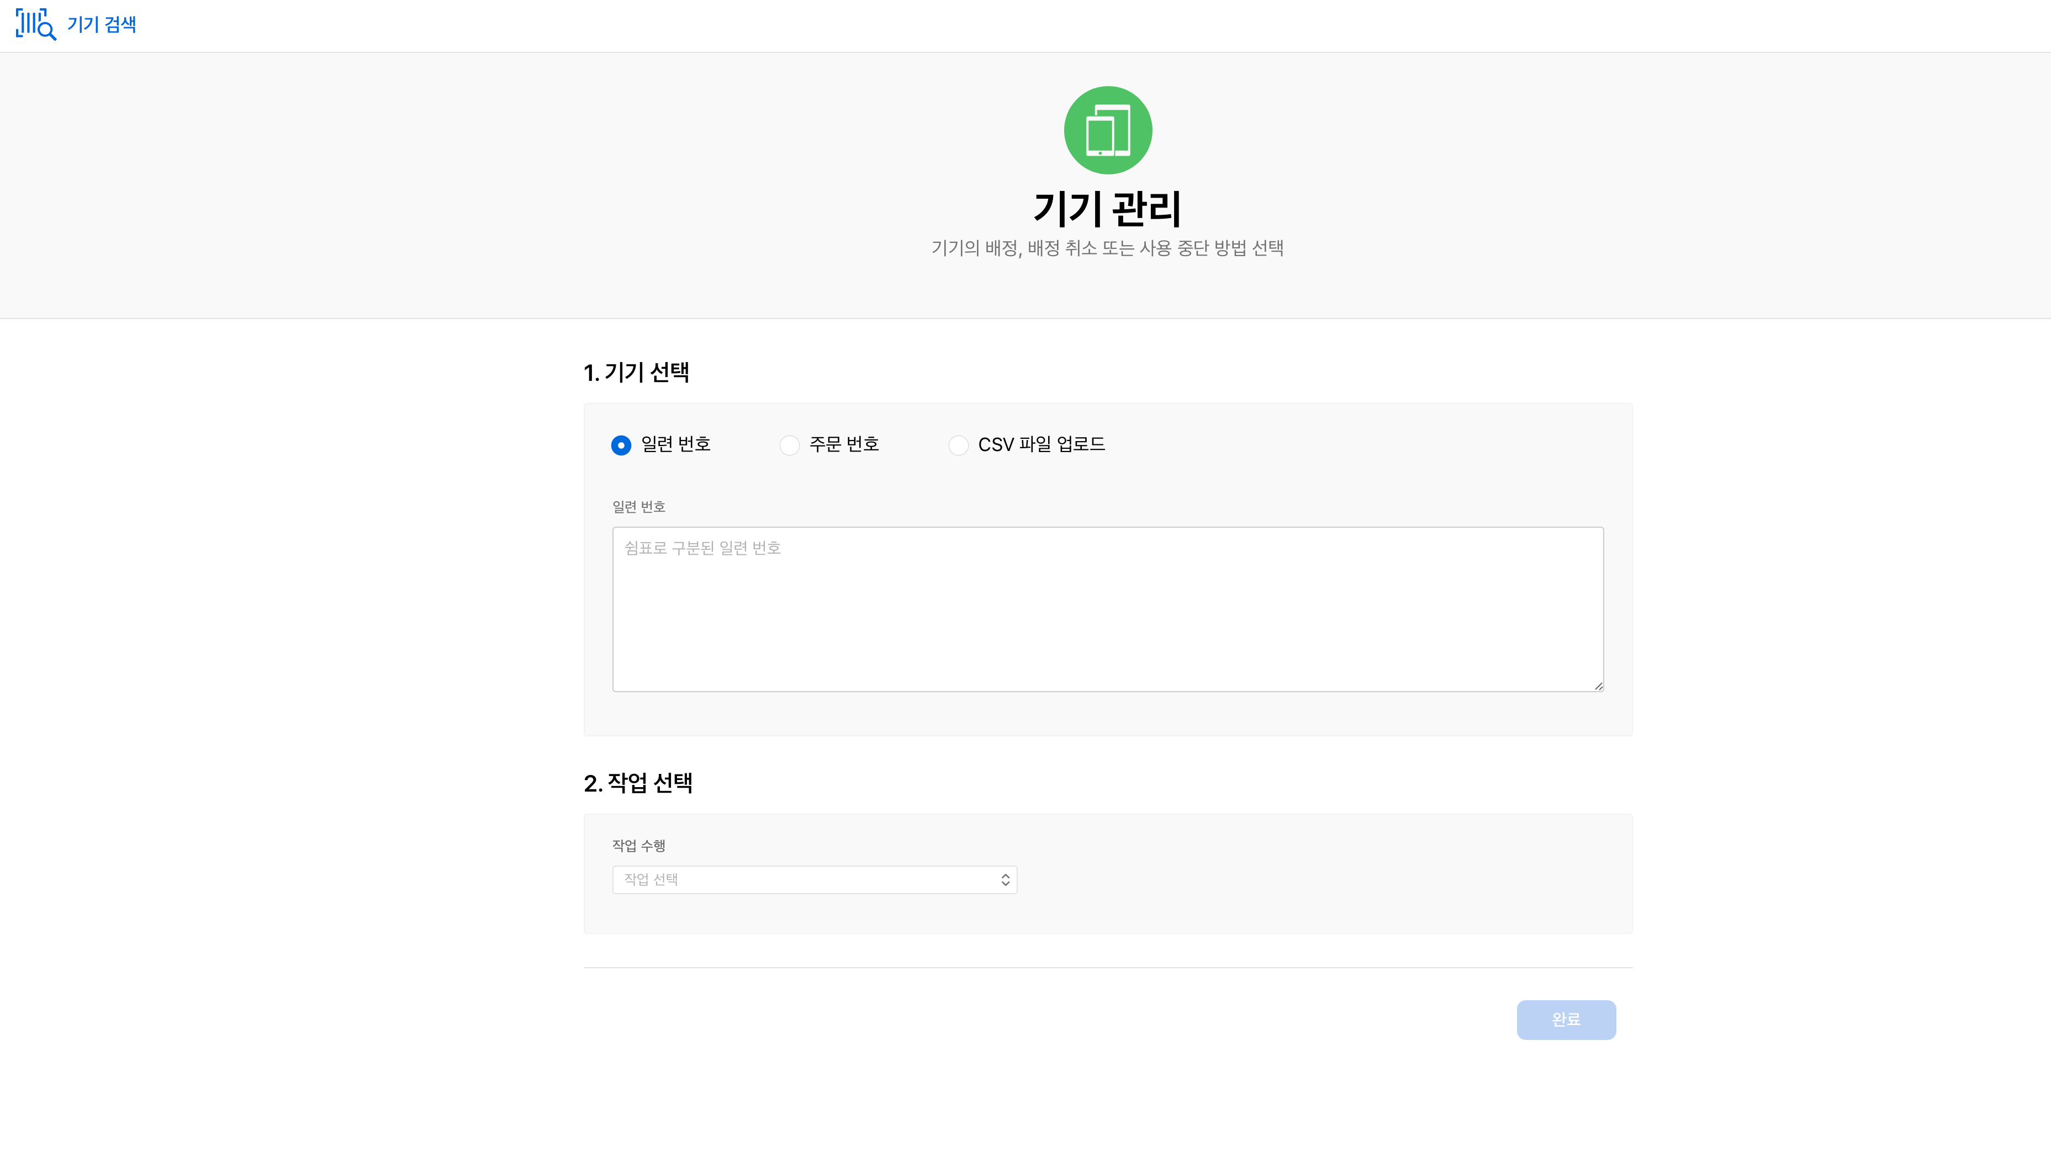Viewport: 2051px width, 1157px height.
Task: Click the 기기 관리 heading
Action: tap(1108, 209)
